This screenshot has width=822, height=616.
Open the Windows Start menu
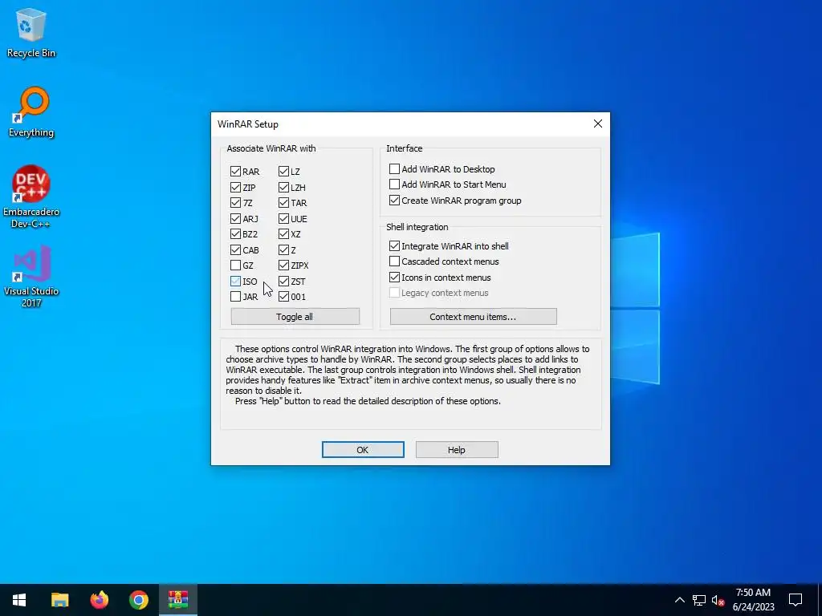(19, 600)
